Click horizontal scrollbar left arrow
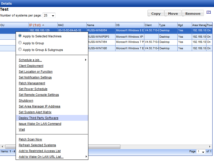This screenshot has width=214, height=161. click(2, 147)
